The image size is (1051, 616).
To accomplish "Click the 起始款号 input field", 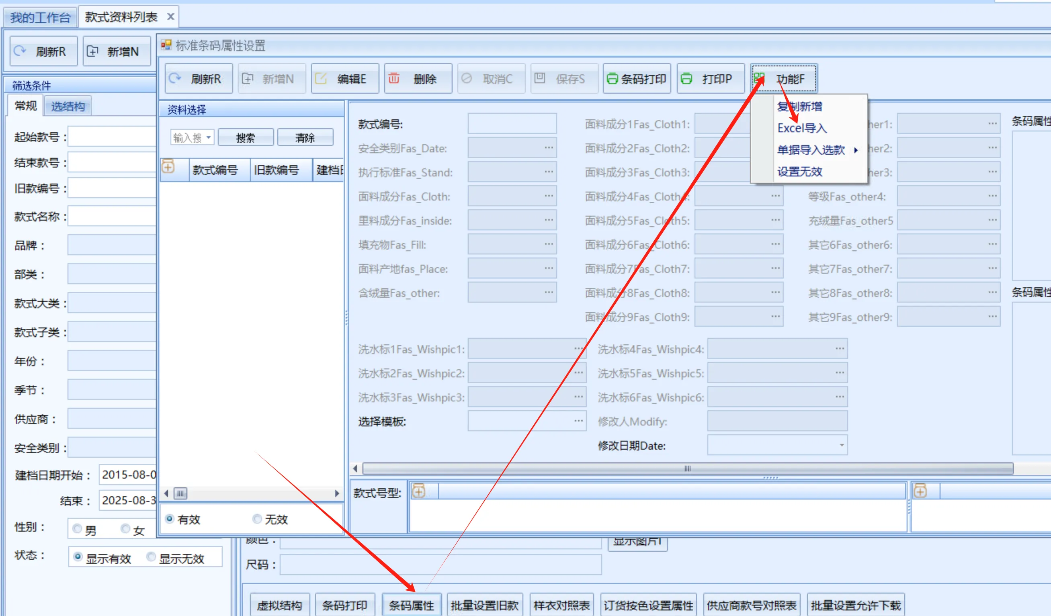I will [112, 137].
